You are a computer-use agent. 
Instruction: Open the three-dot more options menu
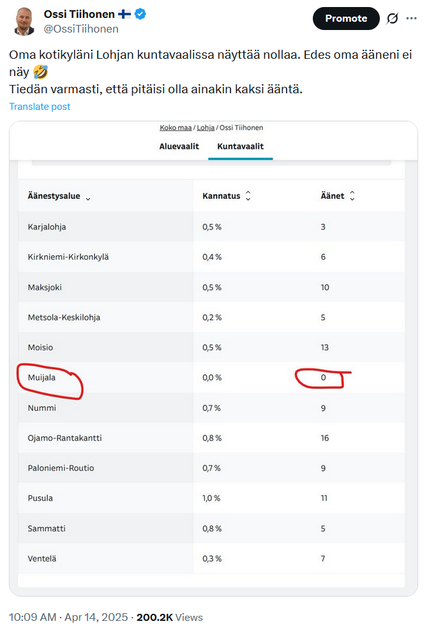tap(411, 19)
